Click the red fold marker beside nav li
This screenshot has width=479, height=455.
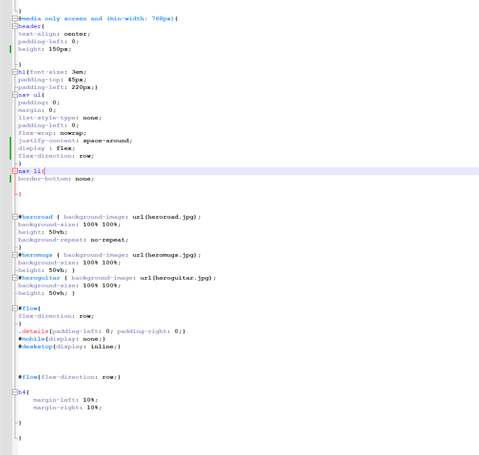click(15, 171)
